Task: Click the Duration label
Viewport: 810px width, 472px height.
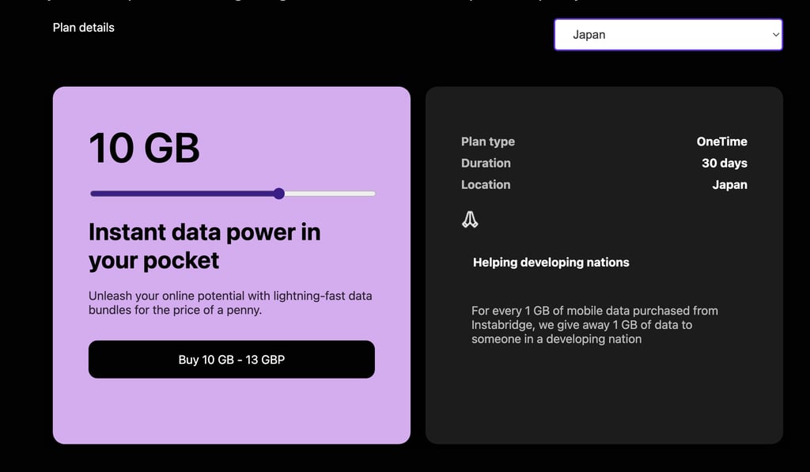Action: (486, 163)
